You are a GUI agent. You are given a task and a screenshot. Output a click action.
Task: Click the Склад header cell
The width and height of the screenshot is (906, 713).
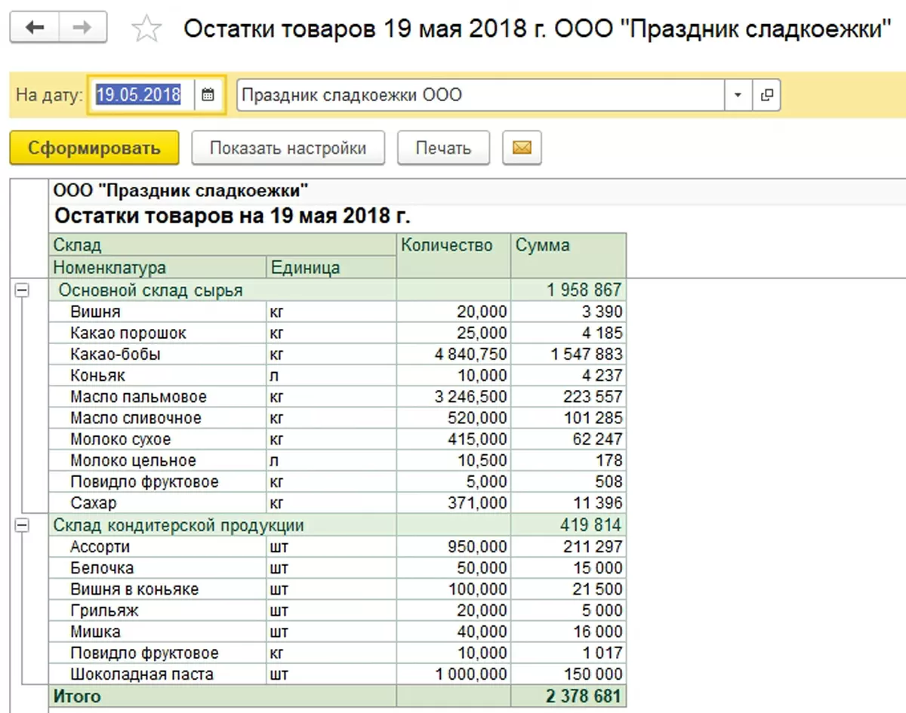(x=223, y=245)
